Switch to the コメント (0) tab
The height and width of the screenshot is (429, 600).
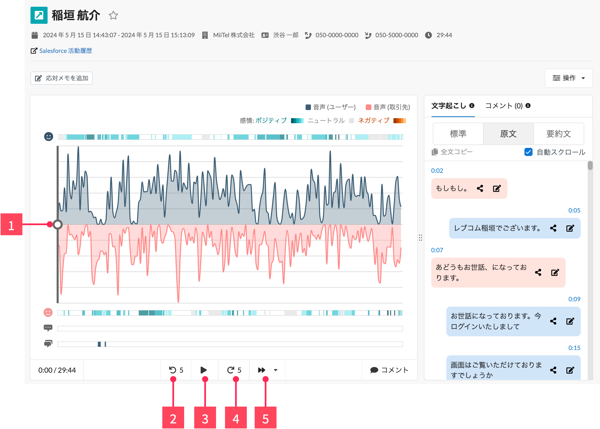(504, 106)
